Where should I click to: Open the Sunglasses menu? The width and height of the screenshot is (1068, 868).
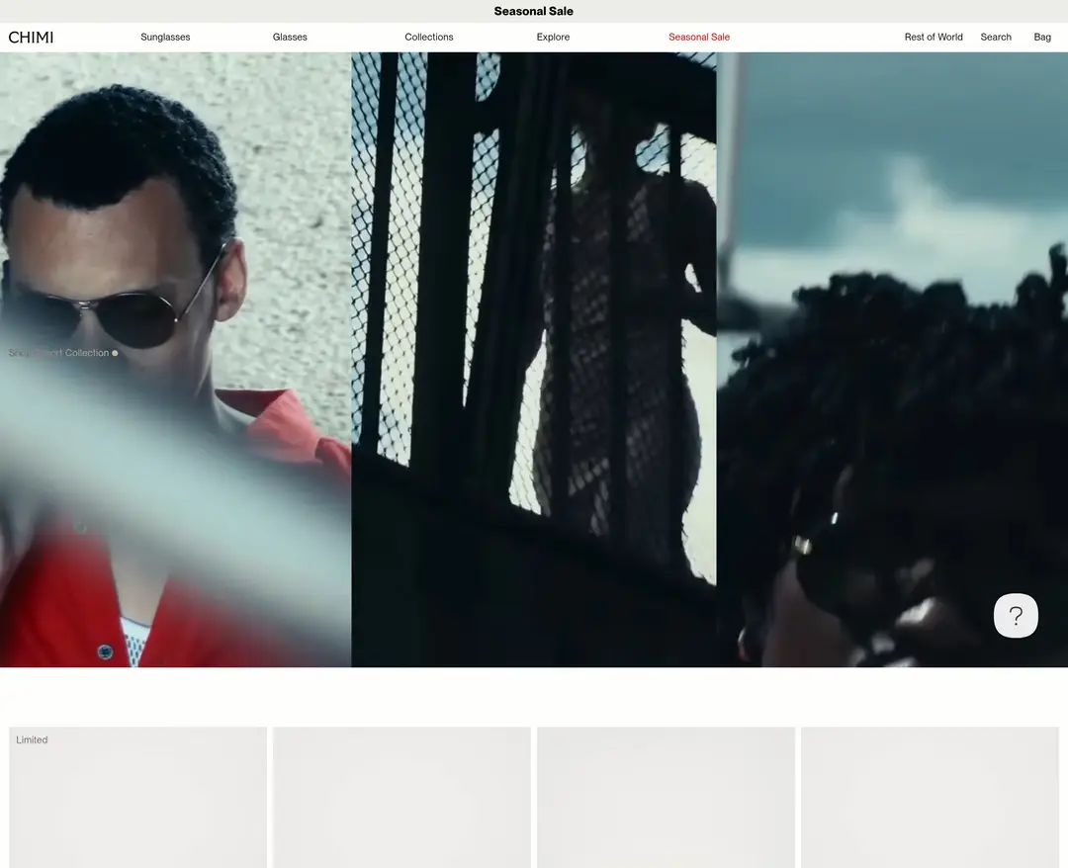click(x=165, y=38)
